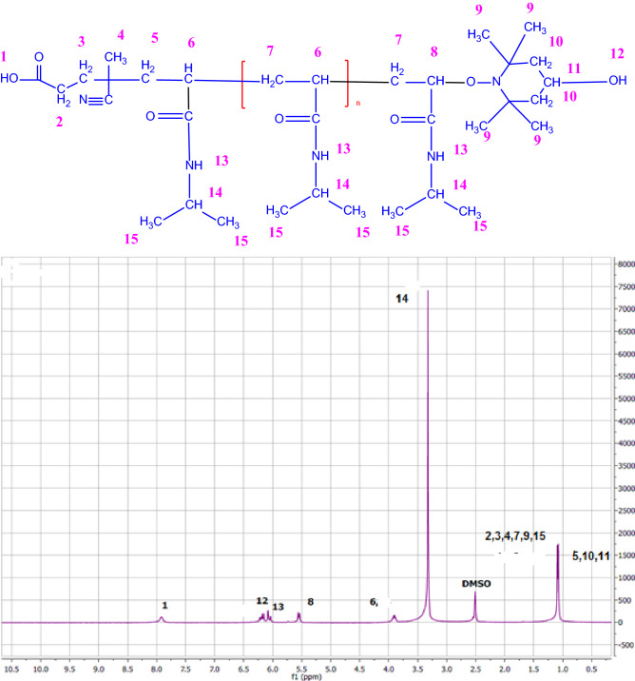Click the -500 value on the intensity axis
Image resolution: width=635 pixels, height=681 pixels.
(627, 645)
